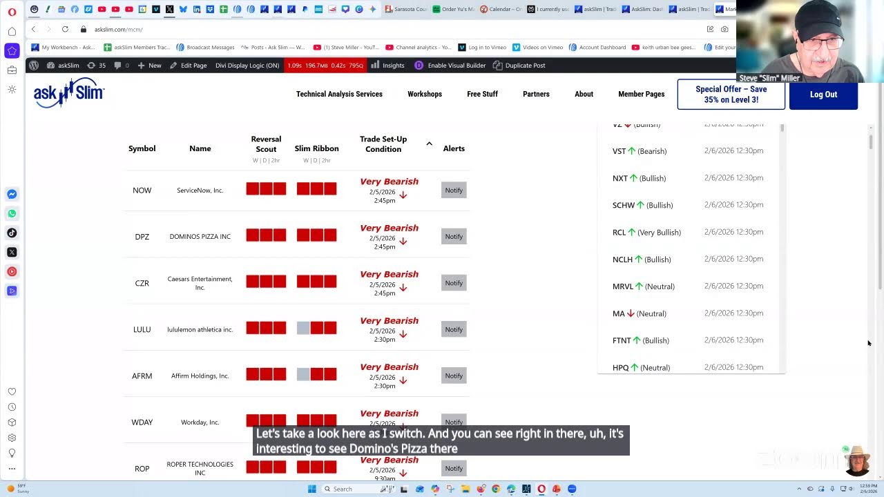884x497 pixels.
Task: Click Notify for lululemon (LULU)
Action: click(454, 329)
